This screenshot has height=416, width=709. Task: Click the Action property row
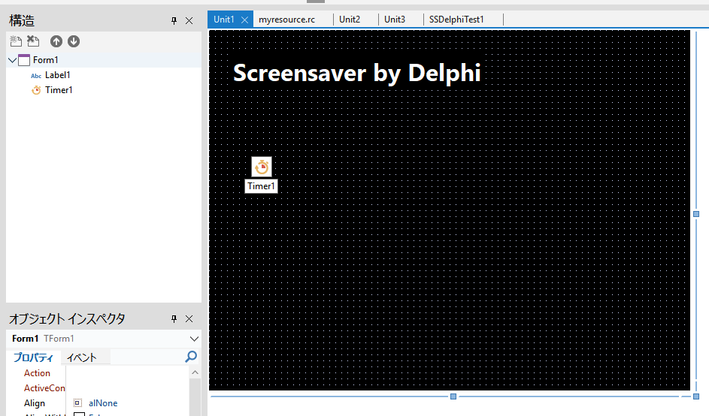pyautogui.click(x=37, y=373)
